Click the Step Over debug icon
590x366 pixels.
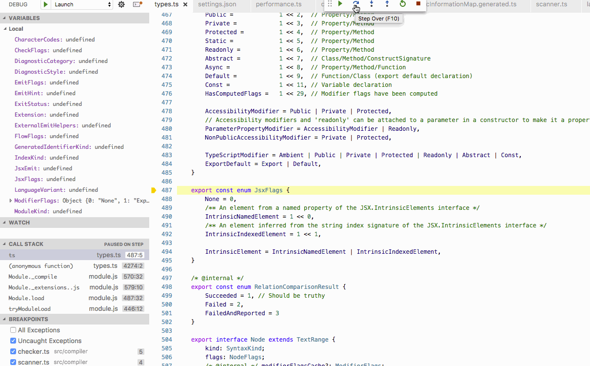[x=356, y=4]
